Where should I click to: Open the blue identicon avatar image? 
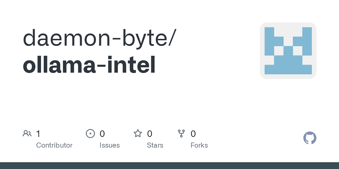[x=288, y=51]
